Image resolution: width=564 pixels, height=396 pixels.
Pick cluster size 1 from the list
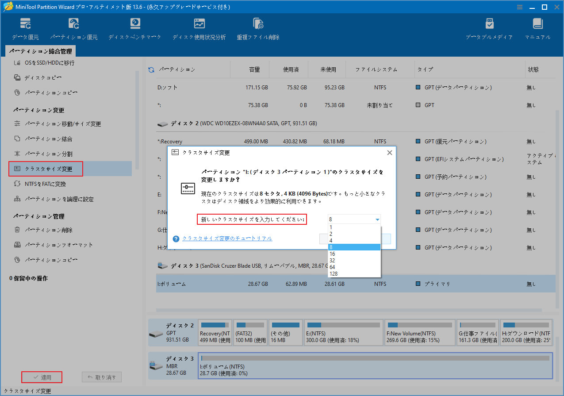pyautogui.click(x=354, y=227)
